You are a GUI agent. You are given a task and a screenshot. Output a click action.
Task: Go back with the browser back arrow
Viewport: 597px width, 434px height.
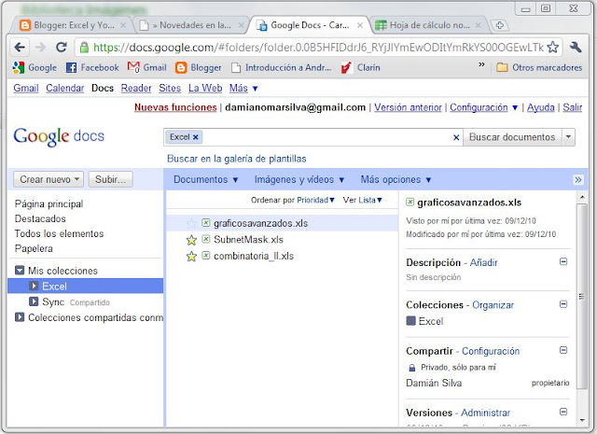pos(20,48)
